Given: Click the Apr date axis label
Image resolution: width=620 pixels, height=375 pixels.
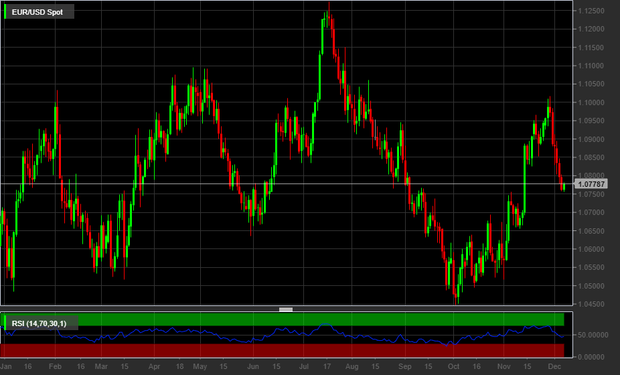Looking at the screenshot, I should point(155,367).
